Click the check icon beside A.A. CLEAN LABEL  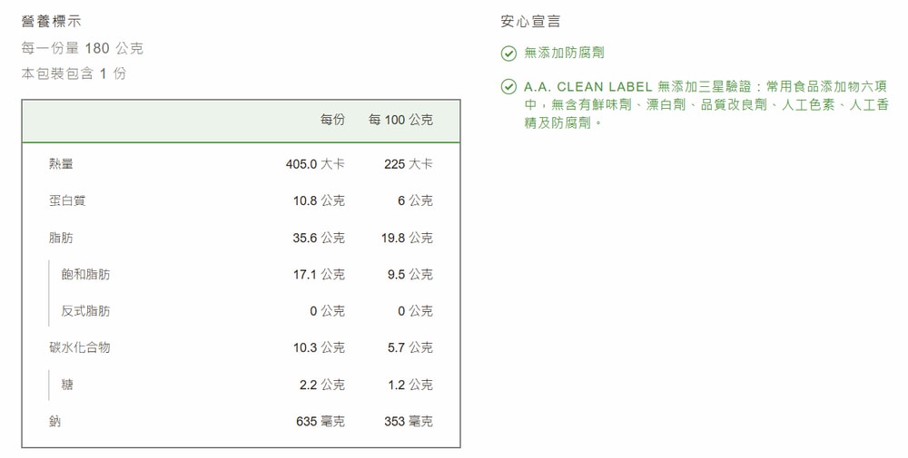click(x=508, y=87)
